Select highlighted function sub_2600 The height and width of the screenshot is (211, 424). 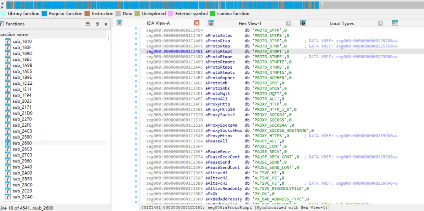click(x=22, y=143)
